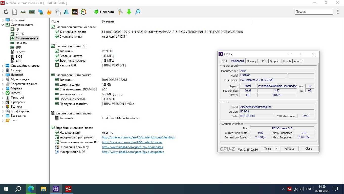Click the Tools button in CPU-Z

point(268,149)
